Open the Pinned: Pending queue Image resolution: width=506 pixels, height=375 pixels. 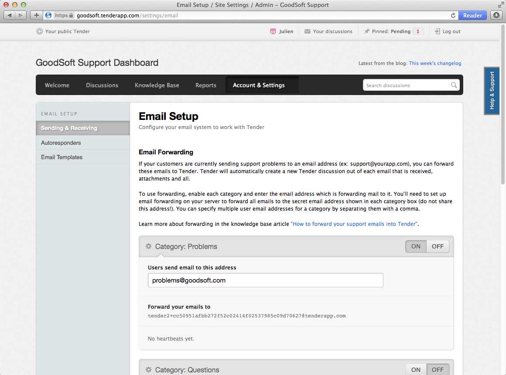click(391, 31)
